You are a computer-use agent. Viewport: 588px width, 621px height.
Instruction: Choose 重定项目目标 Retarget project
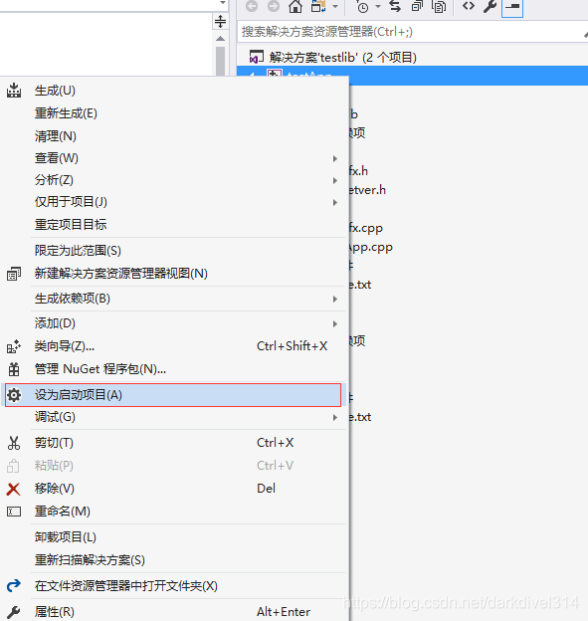pos(174,225)
